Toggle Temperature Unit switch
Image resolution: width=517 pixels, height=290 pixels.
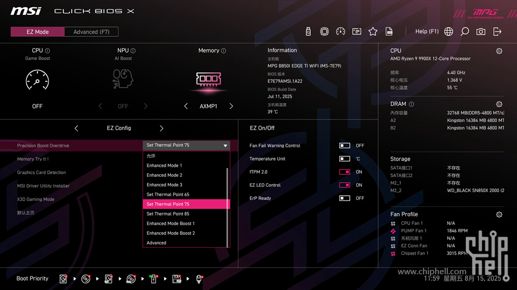pos(344,158)
